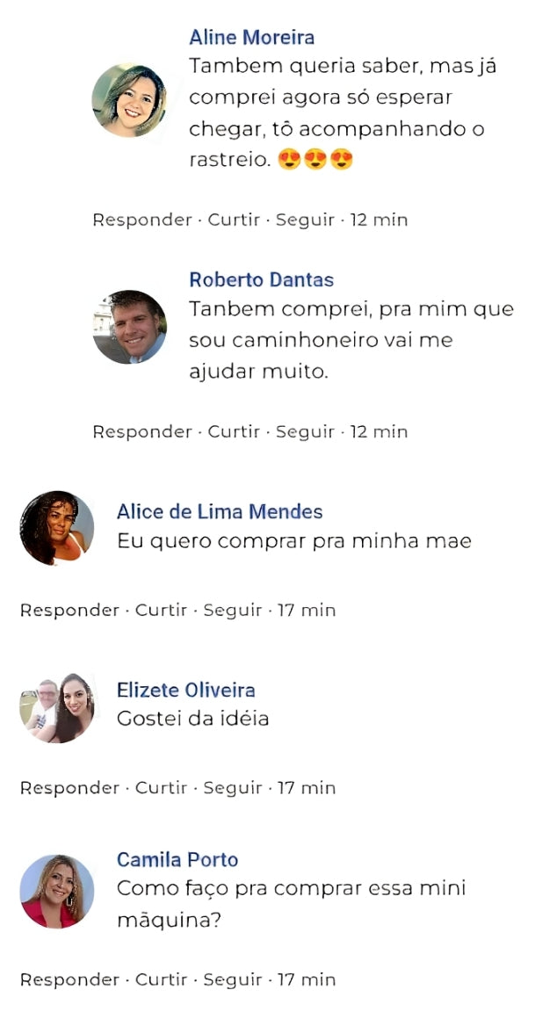
Task: Click Roberto Dantas's profile picture
Action: pyautogui.click(x=129, y=327)
